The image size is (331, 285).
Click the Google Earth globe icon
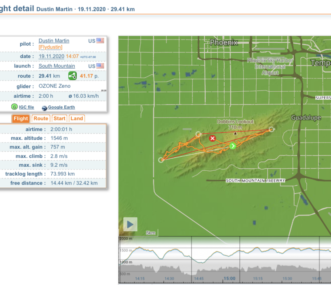tap(44, 108)
